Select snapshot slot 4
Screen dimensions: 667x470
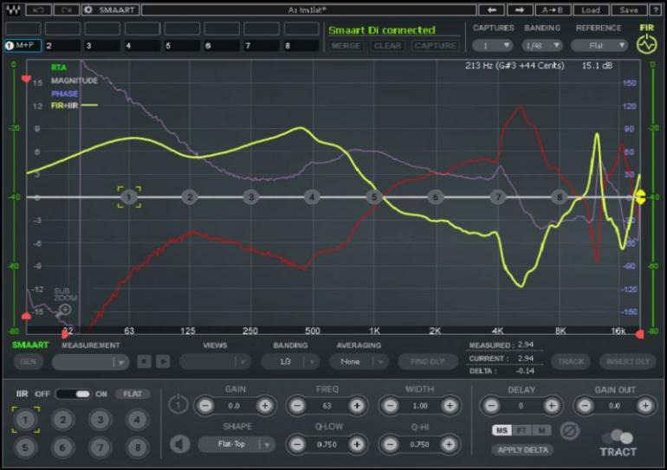(x=142, y=45)
